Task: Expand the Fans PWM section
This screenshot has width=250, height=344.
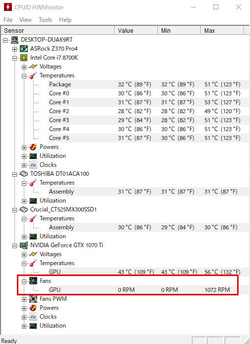Action: 24,299
